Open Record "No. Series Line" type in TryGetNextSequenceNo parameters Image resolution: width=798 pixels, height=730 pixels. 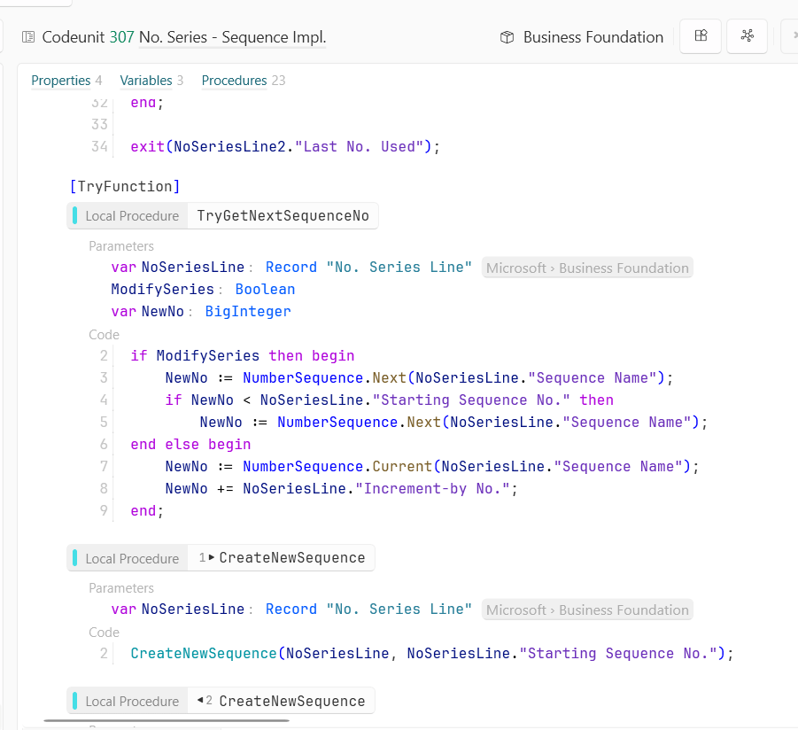369,268
